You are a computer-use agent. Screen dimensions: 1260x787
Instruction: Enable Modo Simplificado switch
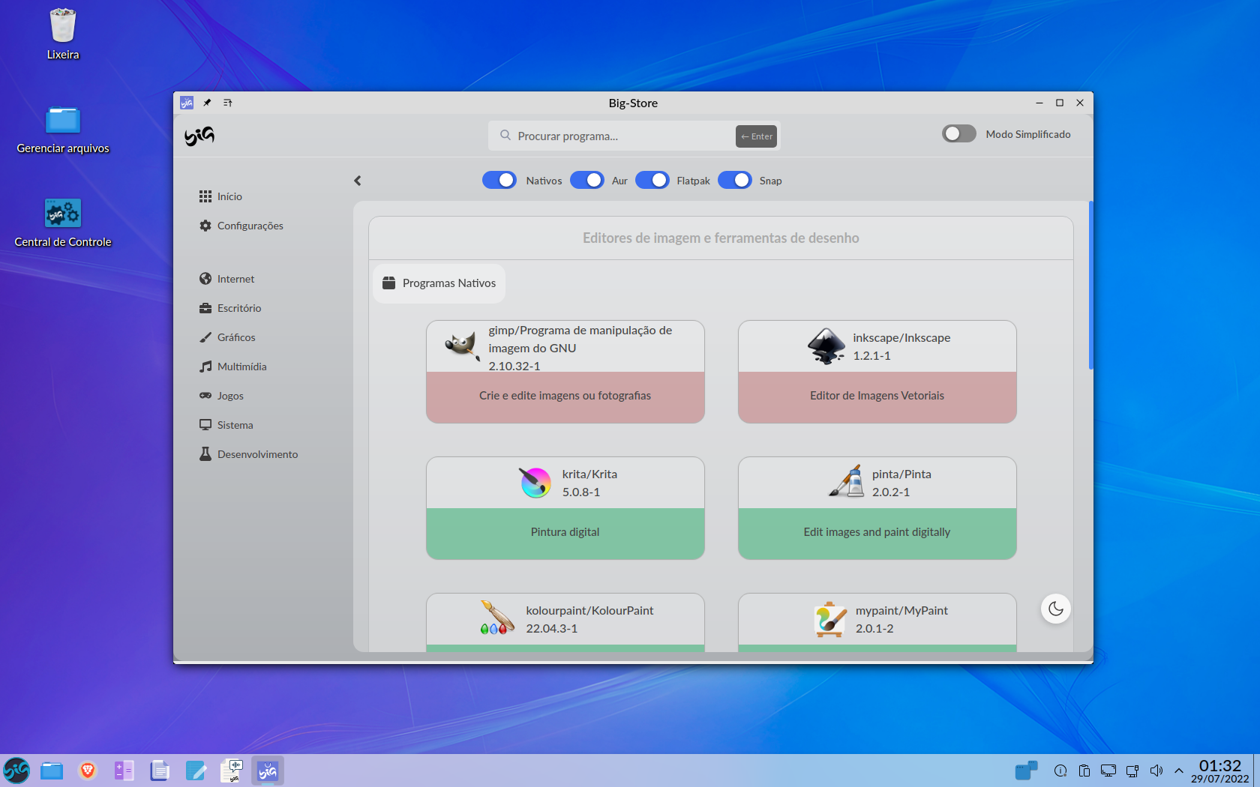[959, 133]
